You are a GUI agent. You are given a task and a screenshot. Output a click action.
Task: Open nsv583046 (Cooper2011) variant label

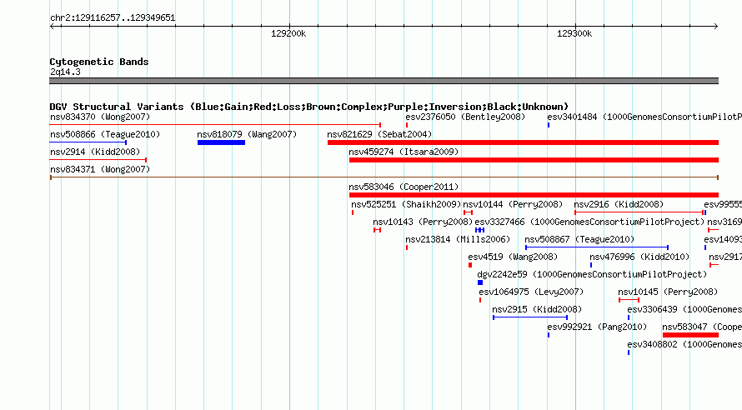tap(404, 187)
